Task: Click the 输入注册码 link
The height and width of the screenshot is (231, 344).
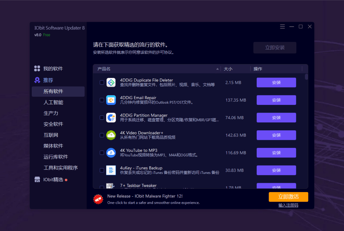Action: pos(288,205)
